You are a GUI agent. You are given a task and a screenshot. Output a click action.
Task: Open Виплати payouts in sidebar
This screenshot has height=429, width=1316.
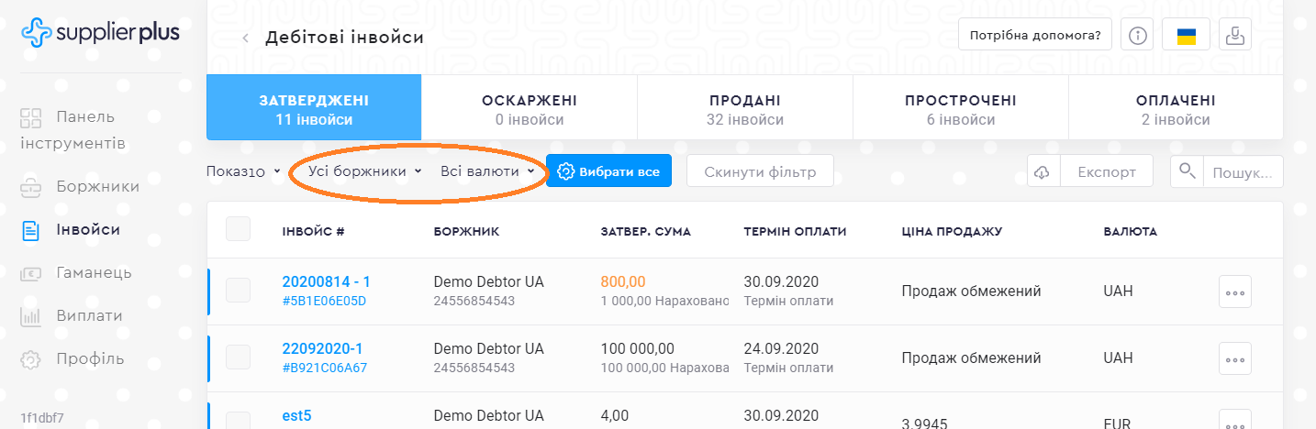89,315
